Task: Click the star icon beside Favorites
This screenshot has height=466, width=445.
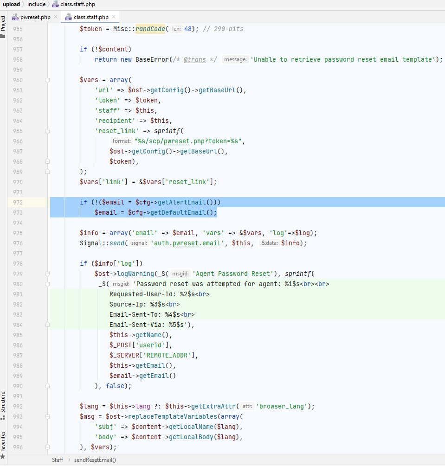Action: coord(3,456)
